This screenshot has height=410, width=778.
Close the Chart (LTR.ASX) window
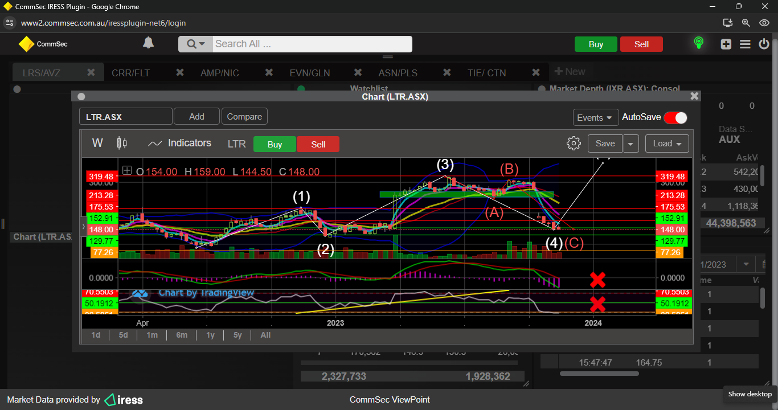click(x=694, y=97)
